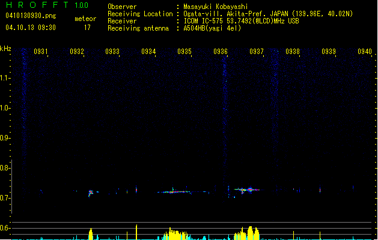Click the ICOM IC-575 receiver text
378x240 pixels.
pyautogui.click(x=241, y=21)
